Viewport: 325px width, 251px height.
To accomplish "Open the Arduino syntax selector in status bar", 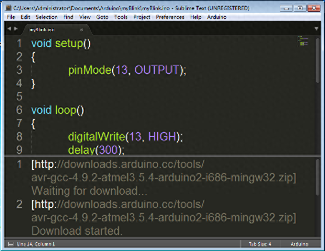I will [x=299, y=244].
